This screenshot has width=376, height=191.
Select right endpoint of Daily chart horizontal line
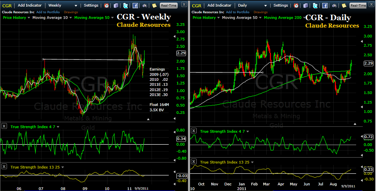point(263,72)
